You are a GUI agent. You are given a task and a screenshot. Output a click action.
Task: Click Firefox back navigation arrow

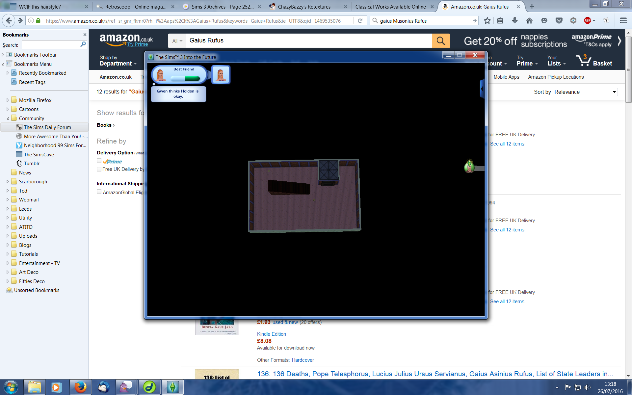point(9,21)
